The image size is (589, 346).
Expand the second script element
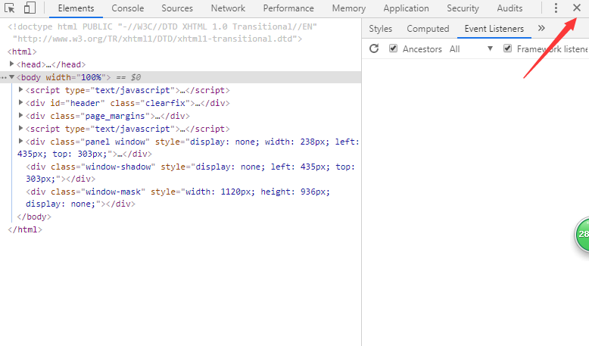21,128
